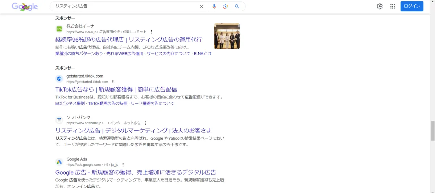Image resolution: width=435 pixels, height=193 pixels.
Task: Click the 株式会社イーナ site name text
Action: click(80, 26)
